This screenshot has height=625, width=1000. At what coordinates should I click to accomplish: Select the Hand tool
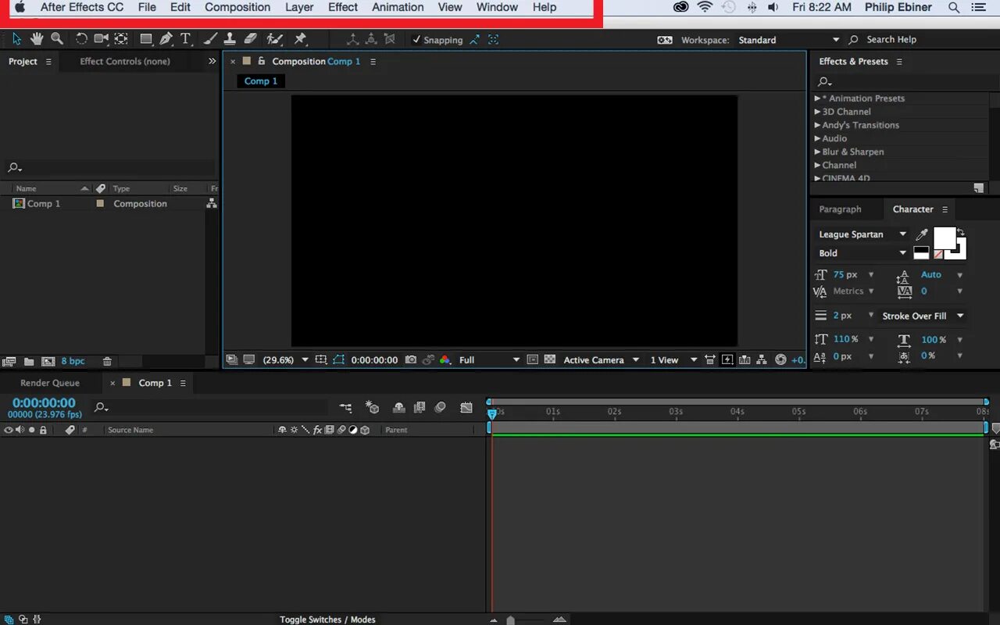[37, 39]
